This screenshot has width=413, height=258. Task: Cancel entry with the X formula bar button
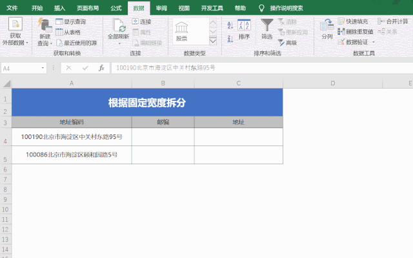coord(69,68)
